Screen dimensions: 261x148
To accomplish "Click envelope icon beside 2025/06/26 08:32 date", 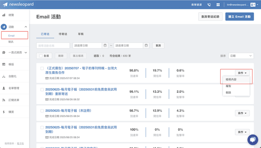I will [47, 99].
